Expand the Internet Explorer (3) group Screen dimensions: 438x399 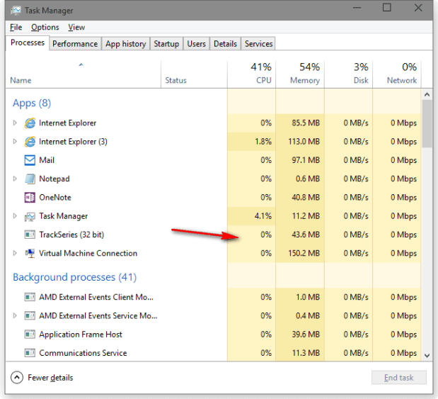[x=15, y=142]
